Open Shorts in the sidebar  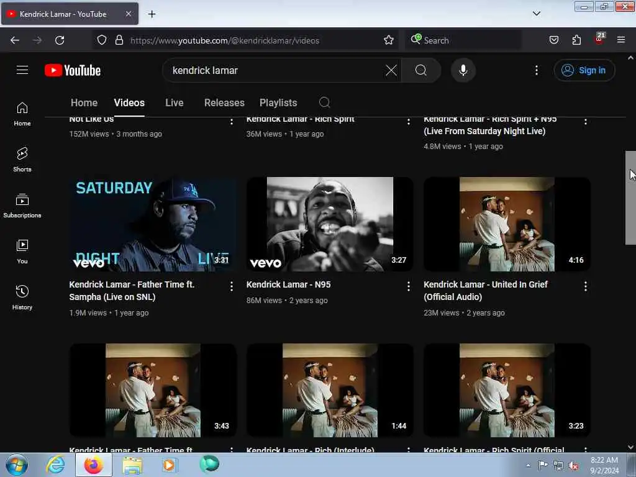pos(22,160)
